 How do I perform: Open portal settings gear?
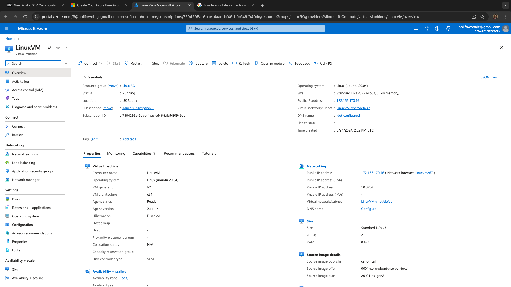point(426,28)
